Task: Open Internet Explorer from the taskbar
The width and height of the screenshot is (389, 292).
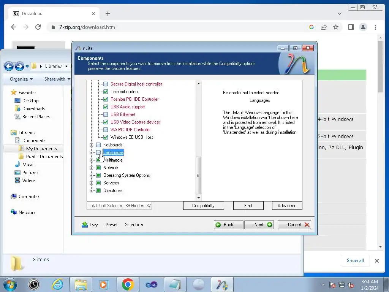Action: pyautogui.click(x=58, y=284)
